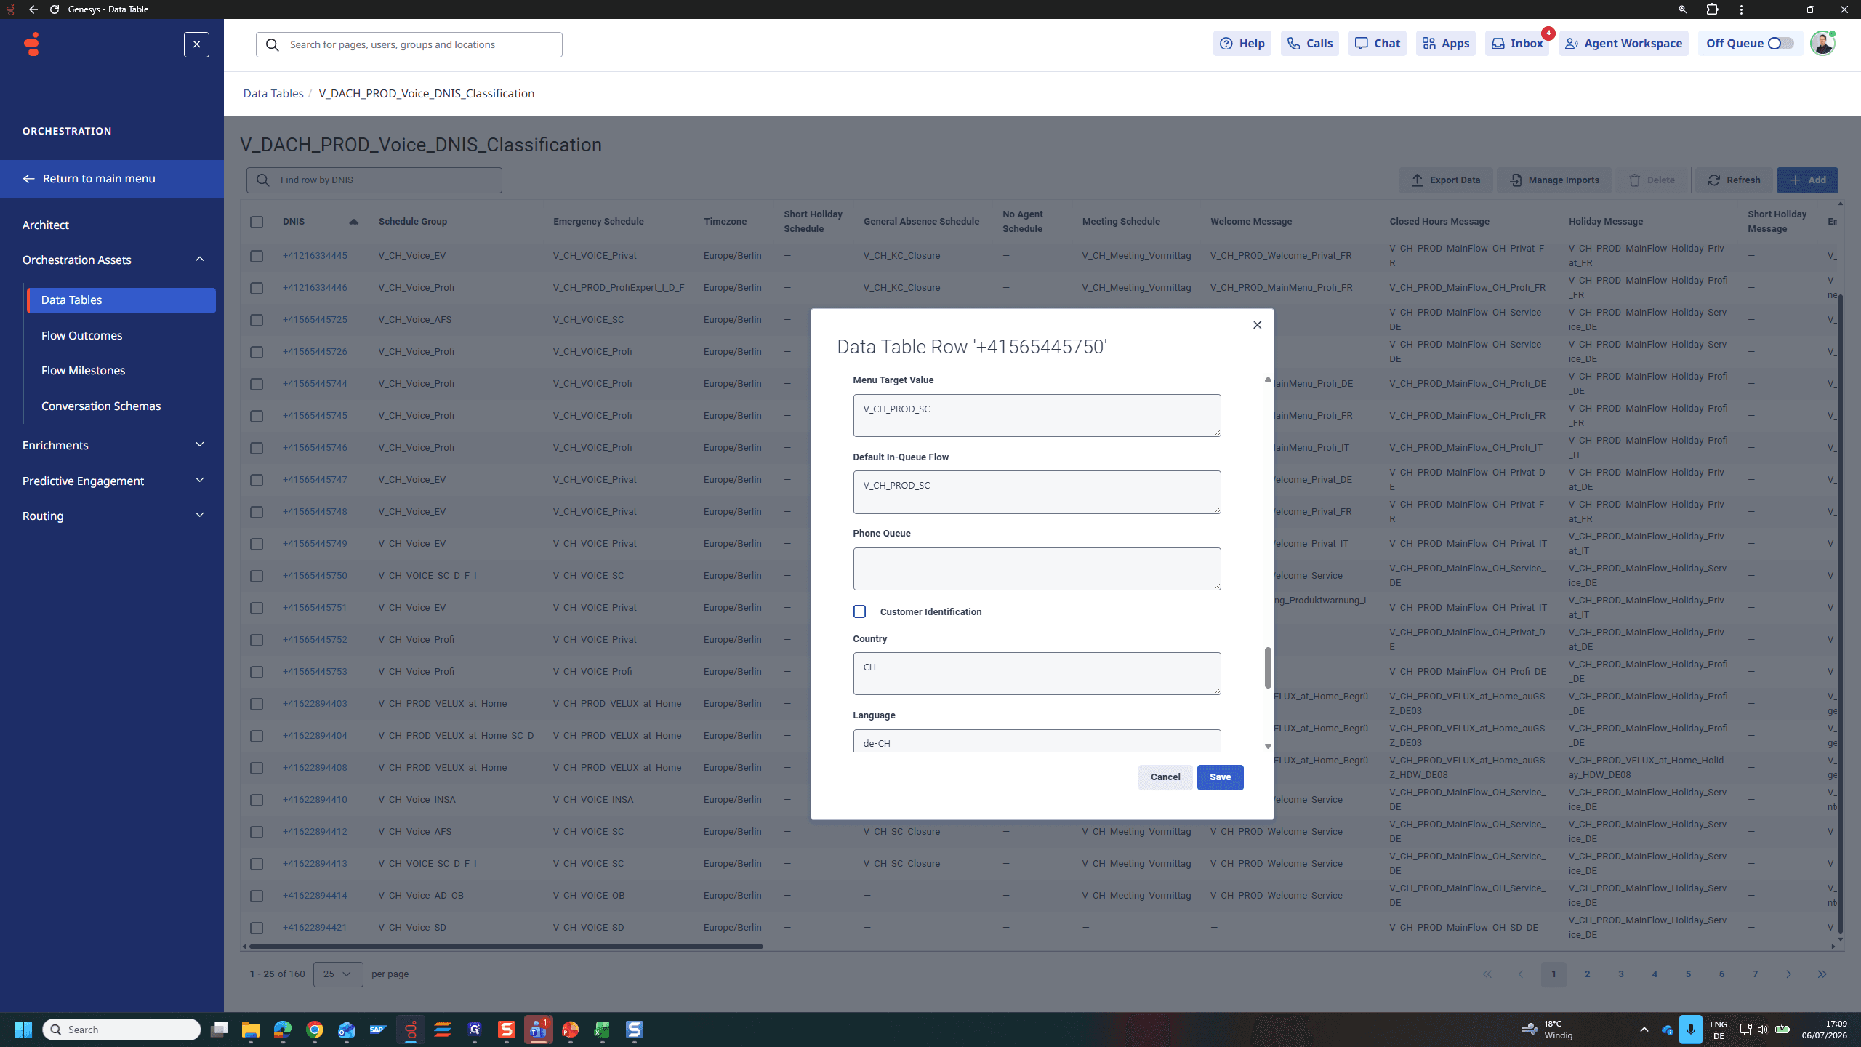
Task: Click Data Tables breadcrumb link
Action: click(273, 93)
